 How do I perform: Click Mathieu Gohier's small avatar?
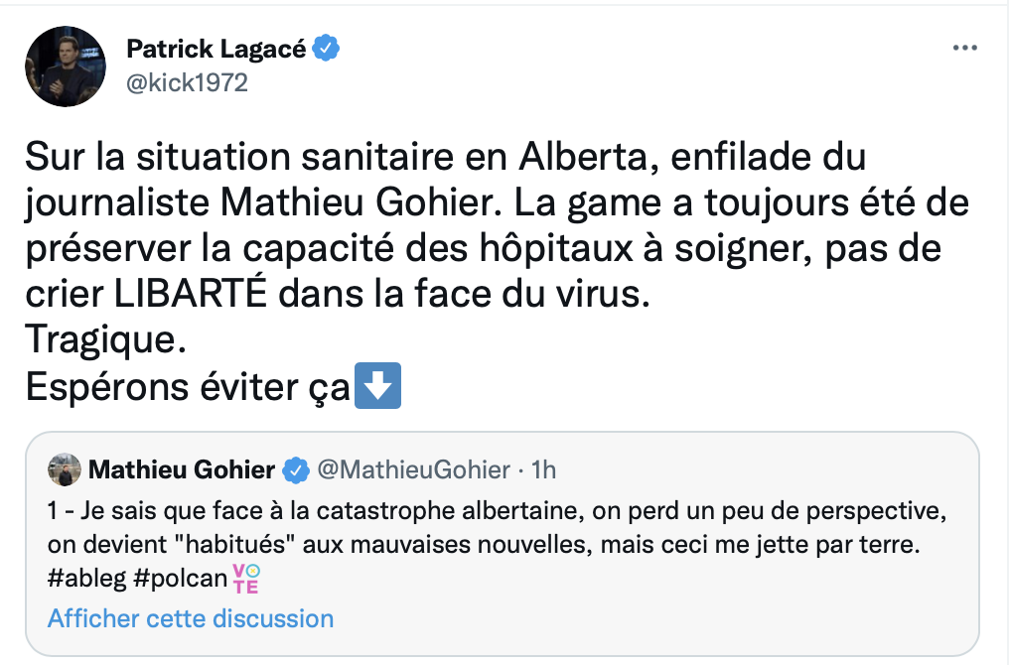65,469
